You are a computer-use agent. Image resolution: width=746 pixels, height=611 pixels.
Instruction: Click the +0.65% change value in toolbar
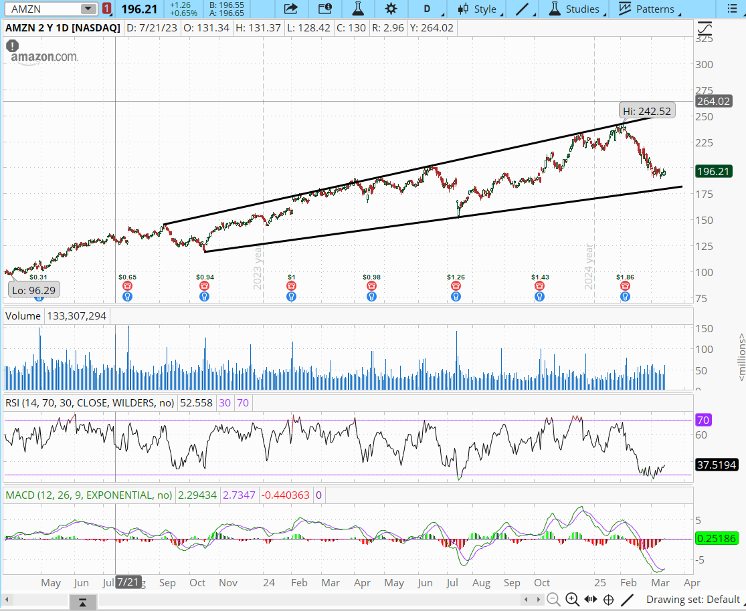point(183,13)
